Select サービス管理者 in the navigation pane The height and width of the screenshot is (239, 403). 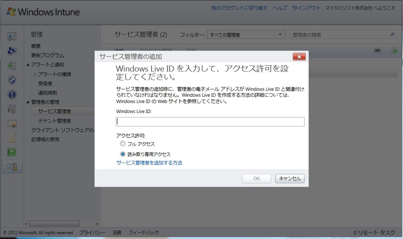coord(63,111)
